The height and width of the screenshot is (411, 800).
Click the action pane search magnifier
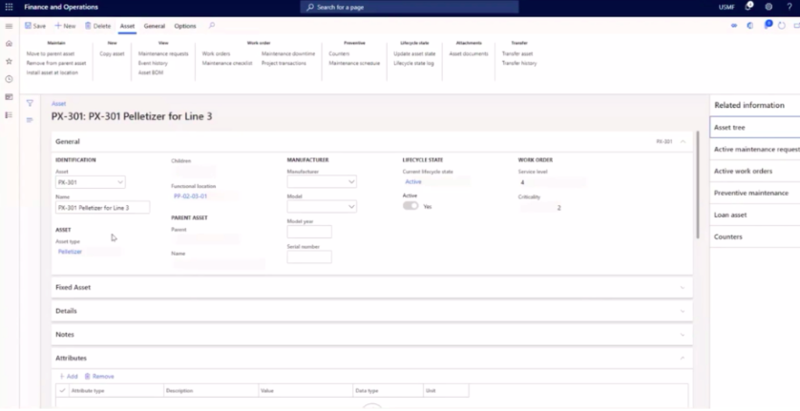pyautogui.click(x=212, y=26)
